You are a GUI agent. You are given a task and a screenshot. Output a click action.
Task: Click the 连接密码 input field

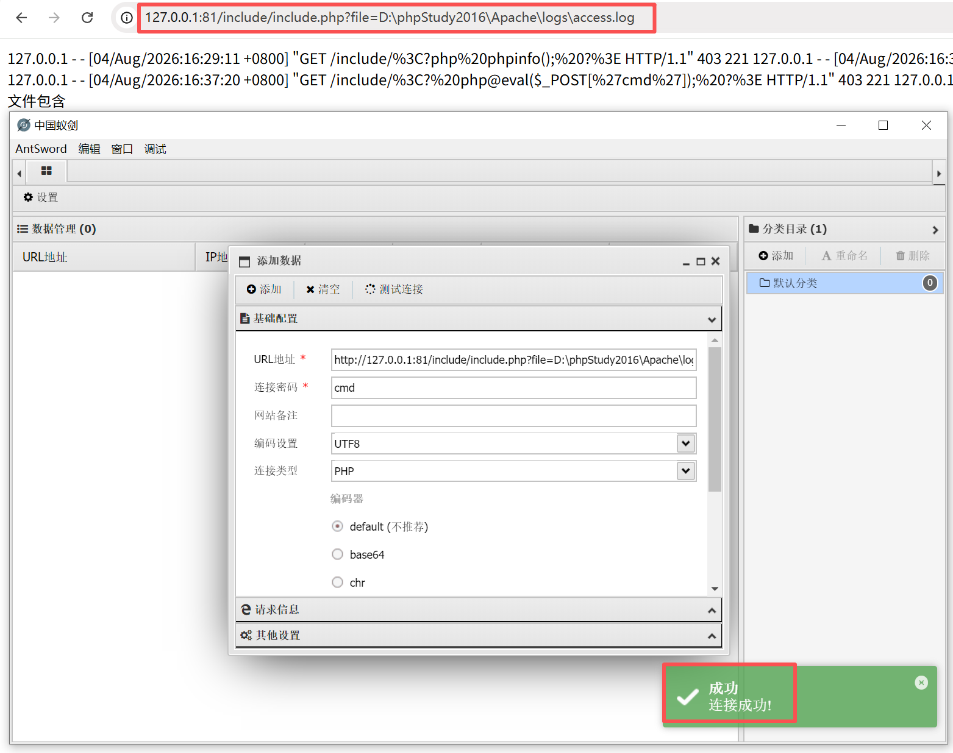[x=513, y=388]
